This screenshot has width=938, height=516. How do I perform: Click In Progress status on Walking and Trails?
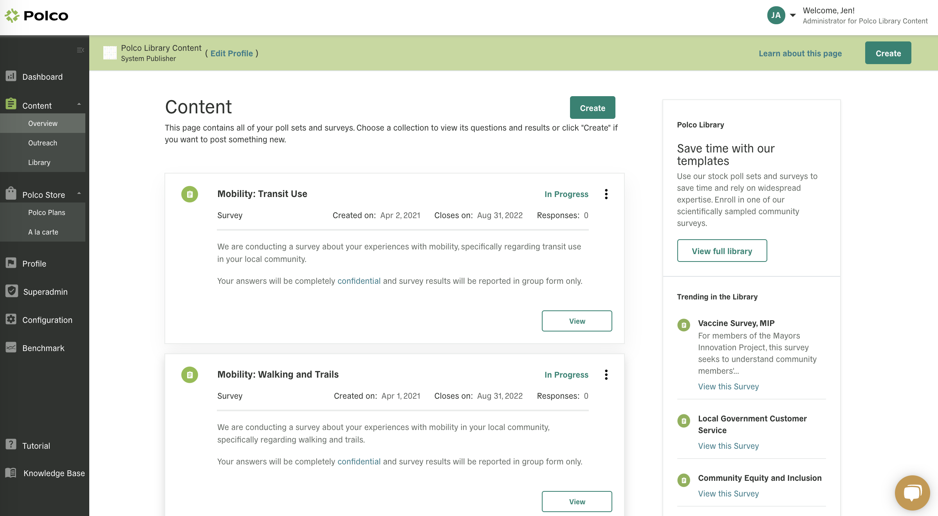[x=566, y=375]
